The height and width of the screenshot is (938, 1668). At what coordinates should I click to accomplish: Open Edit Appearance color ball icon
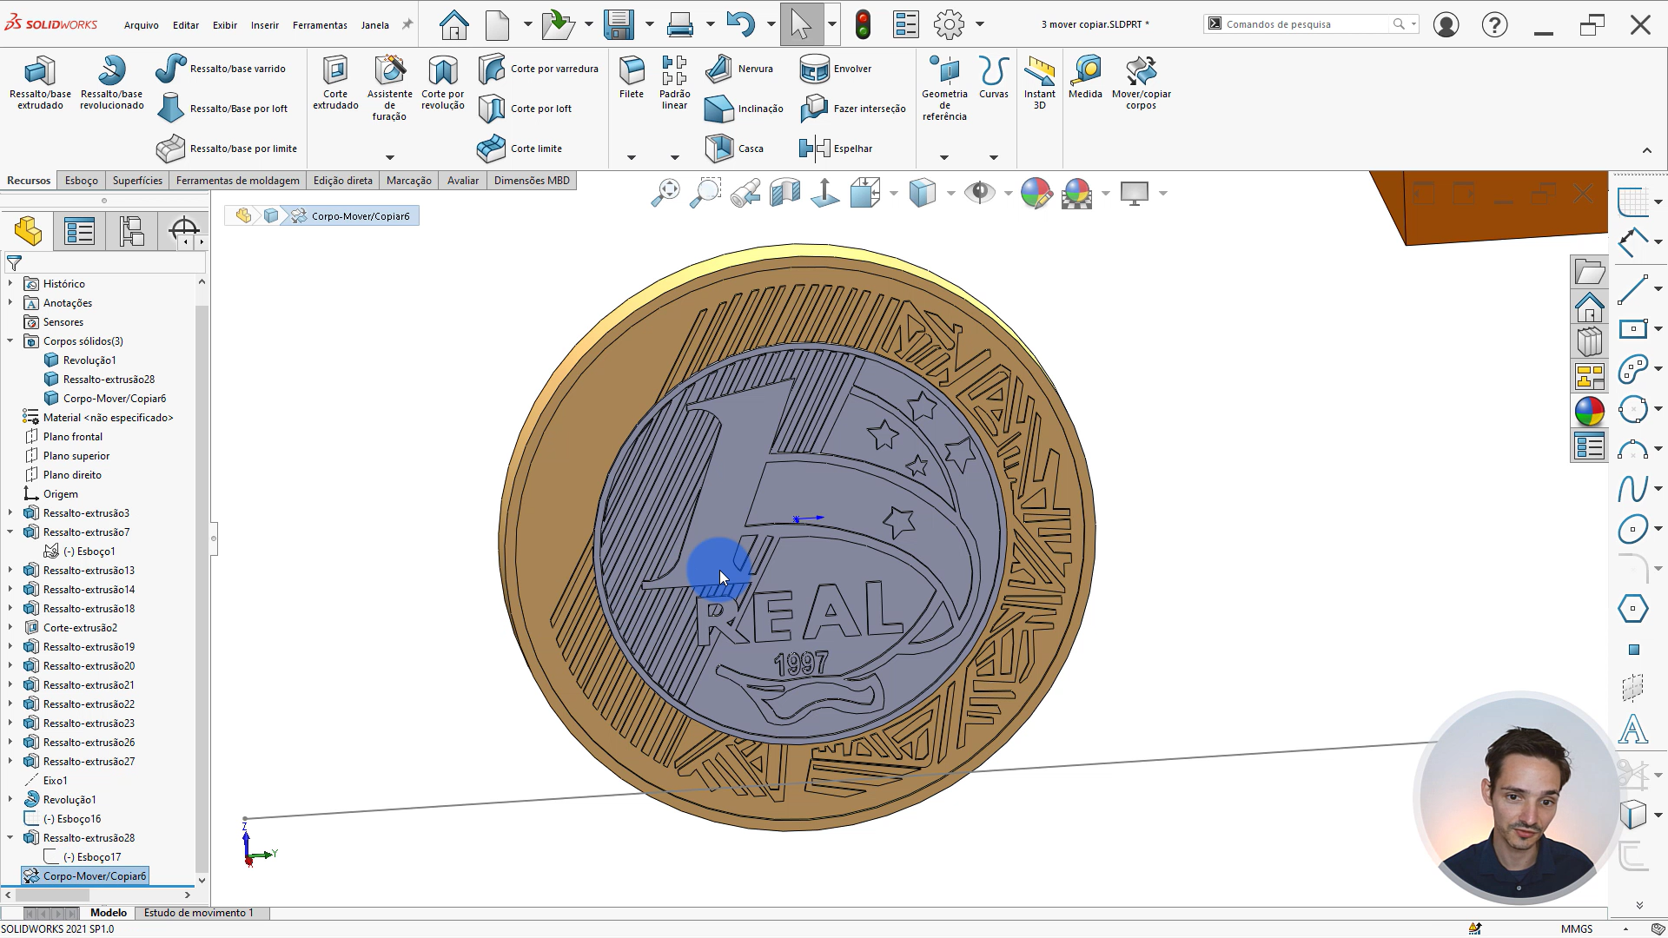coord(1036,193)
